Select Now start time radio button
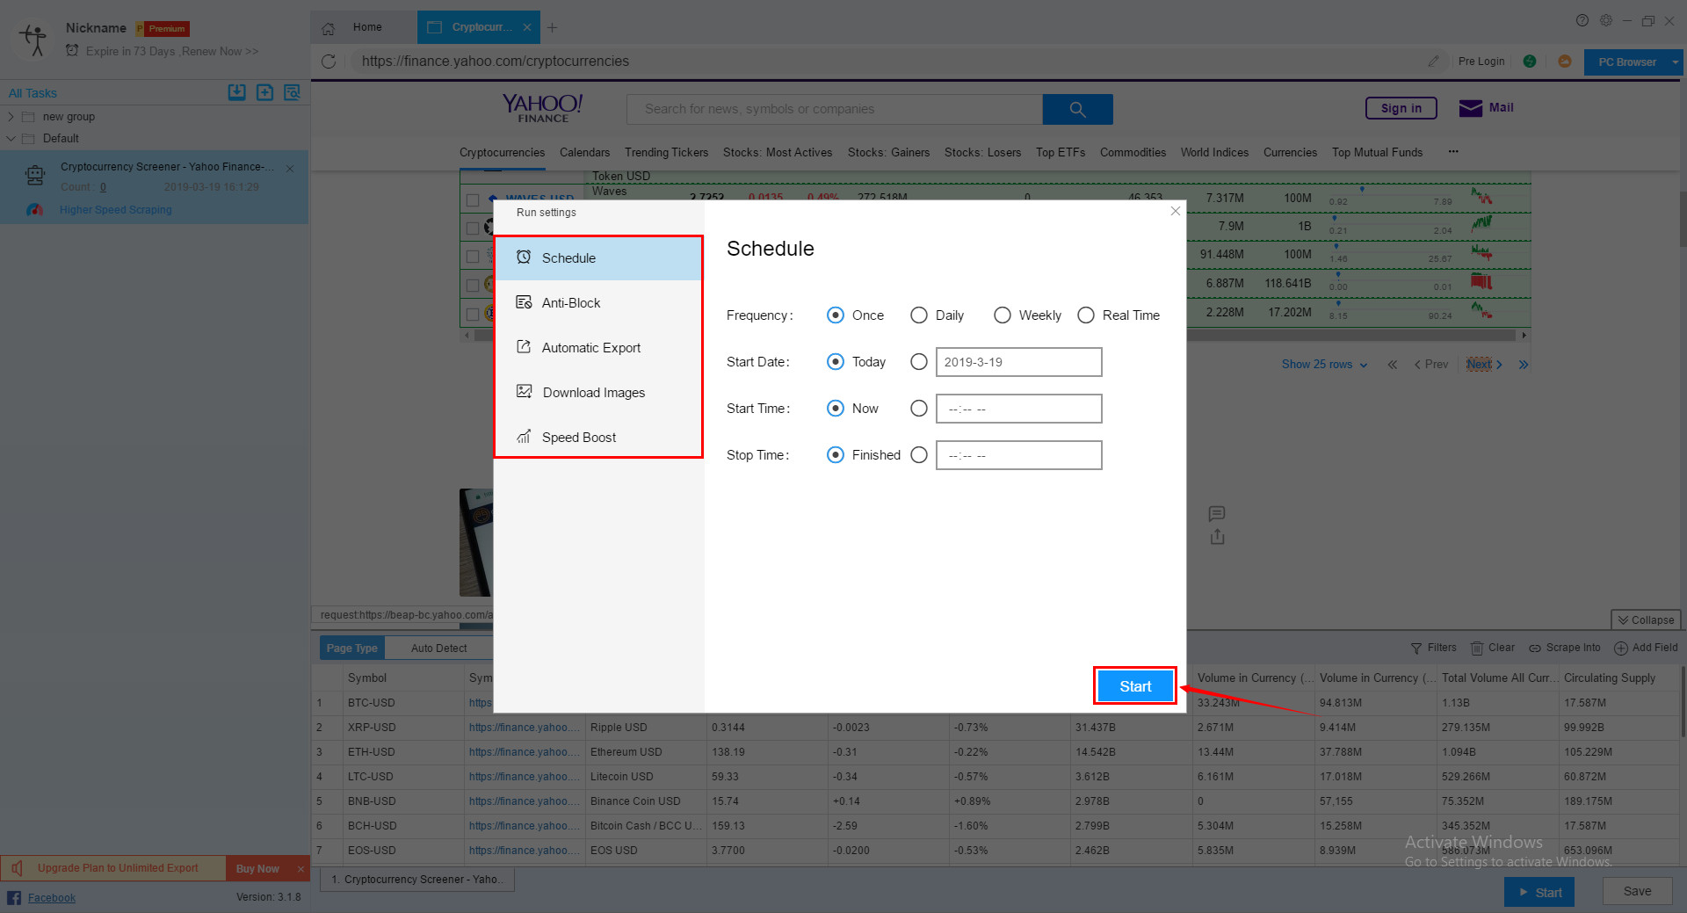1687x913 pixels. coord(836,409)
